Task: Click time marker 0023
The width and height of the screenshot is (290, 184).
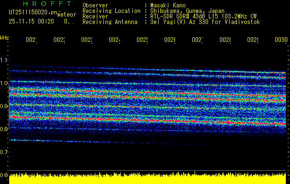Action: pyautogui.click(x=87, y=40)
